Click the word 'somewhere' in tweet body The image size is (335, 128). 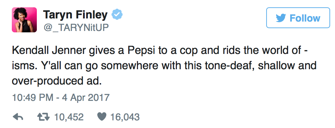tap(130, 66)
